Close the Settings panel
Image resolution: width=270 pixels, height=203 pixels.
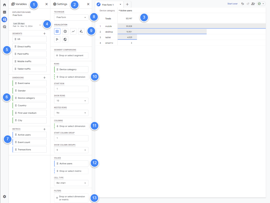point(88,4)
